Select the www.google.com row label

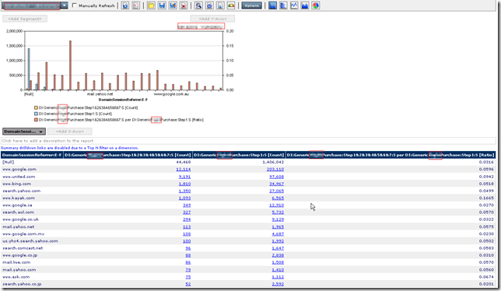tap(19, 170)
